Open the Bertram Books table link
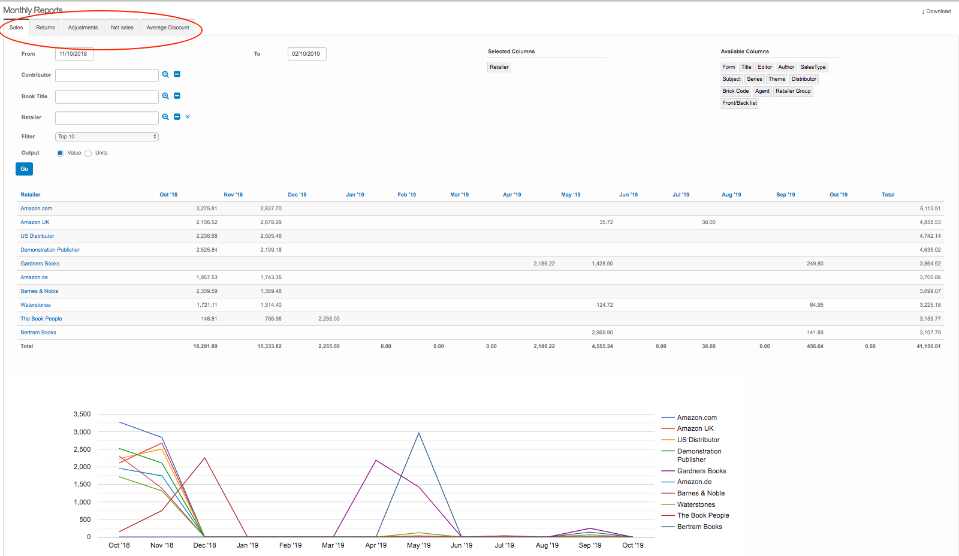Screen dimensions: 959x556 pos(38,333)
